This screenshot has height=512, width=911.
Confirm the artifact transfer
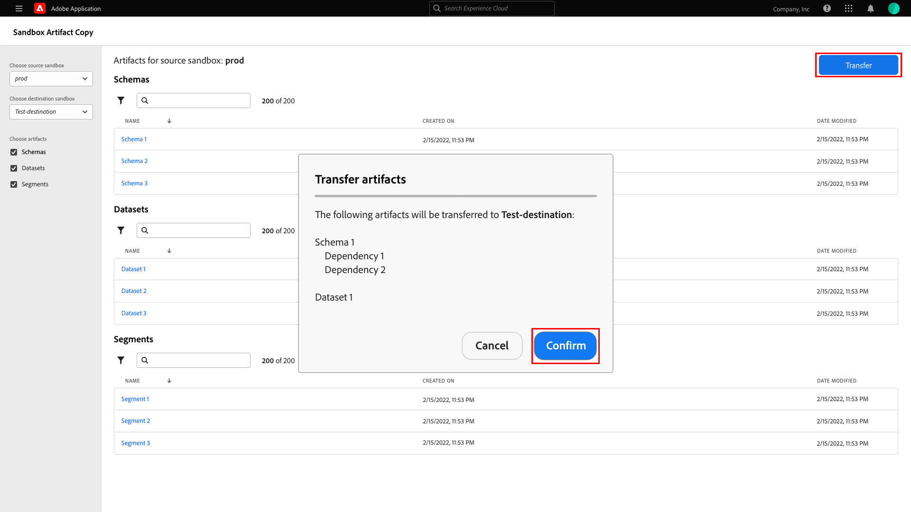565,346
